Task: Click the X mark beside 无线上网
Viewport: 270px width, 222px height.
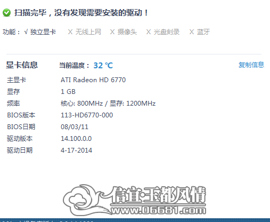Action: click(70, 32)
